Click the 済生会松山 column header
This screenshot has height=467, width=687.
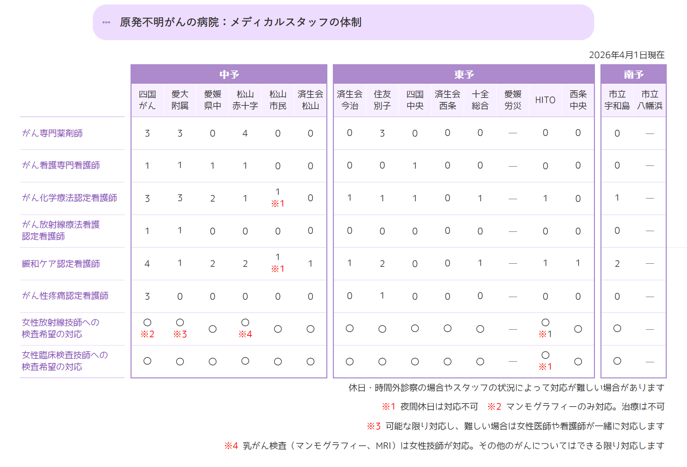pyautogui.click(x=311, y=100)
